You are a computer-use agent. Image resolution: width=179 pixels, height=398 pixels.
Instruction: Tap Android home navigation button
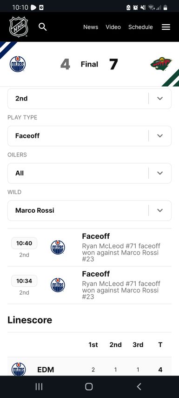[89, 386]
